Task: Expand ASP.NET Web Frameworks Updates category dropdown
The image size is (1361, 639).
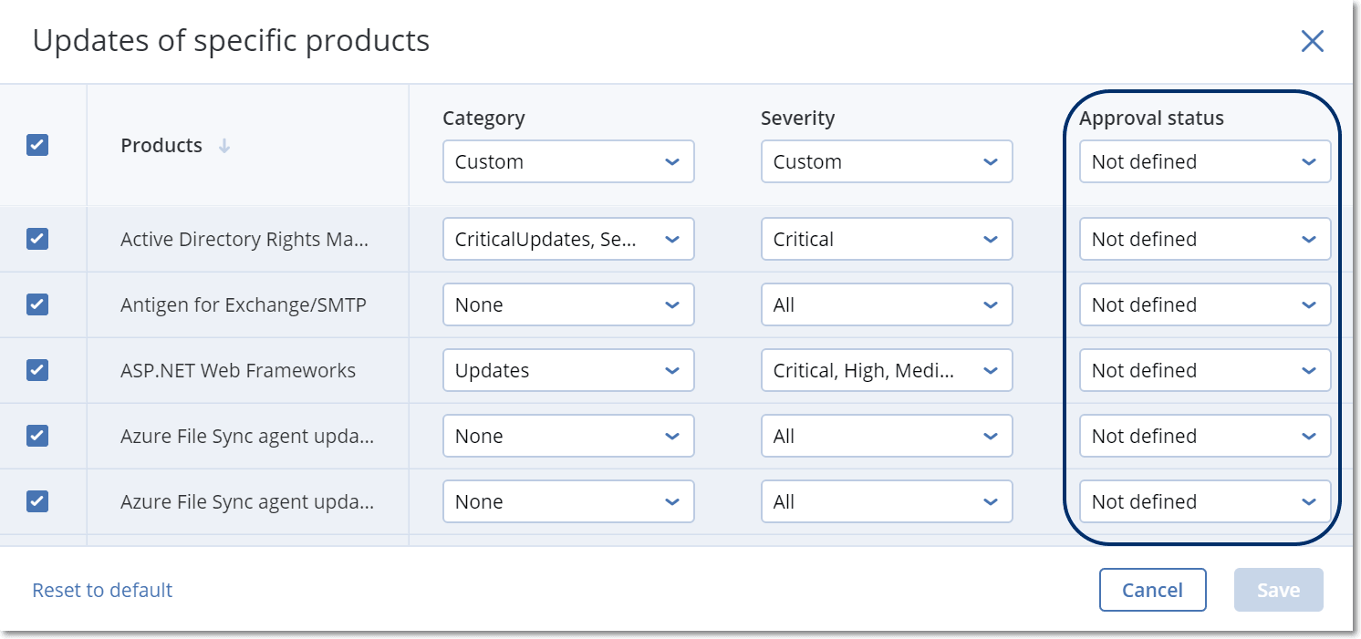Action: [567, 370]
